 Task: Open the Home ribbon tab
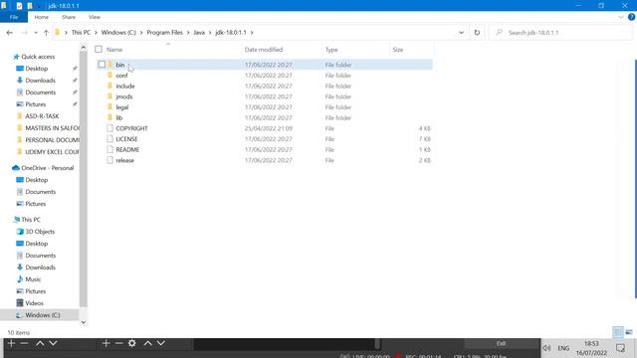[41, 17]
